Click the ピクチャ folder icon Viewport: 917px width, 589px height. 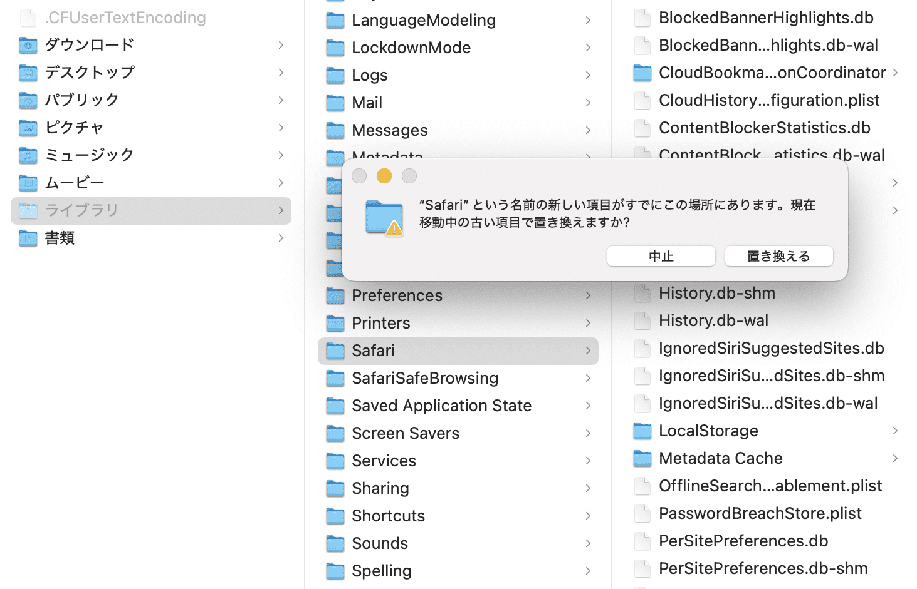[x=28, y=128]
